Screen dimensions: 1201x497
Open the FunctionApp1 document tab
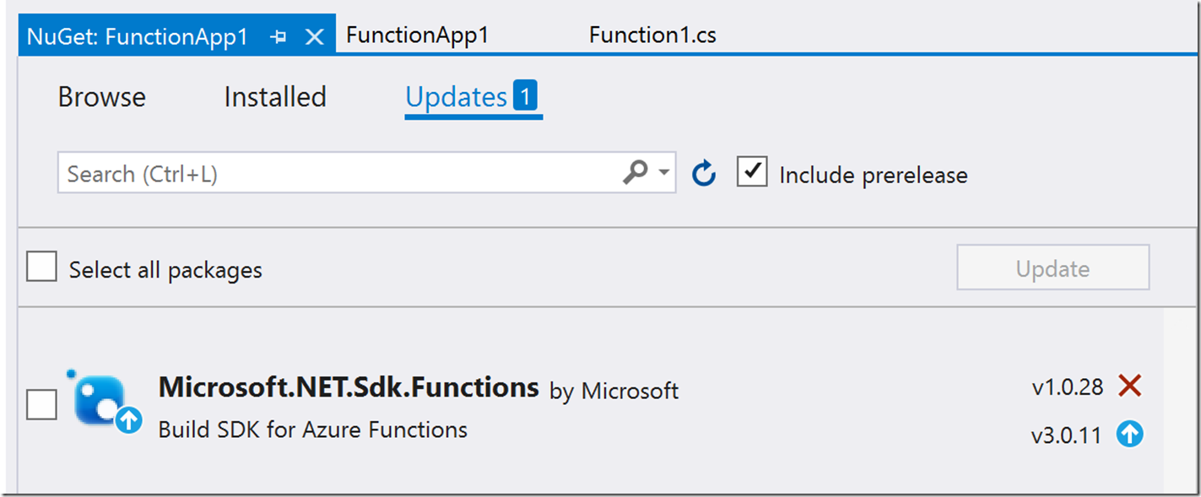click(x=417, y=35)
